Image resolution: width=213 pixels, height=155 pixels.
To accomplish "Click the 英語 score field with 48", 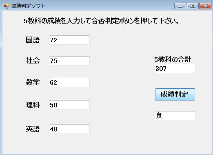I will (x=69, y=129).
